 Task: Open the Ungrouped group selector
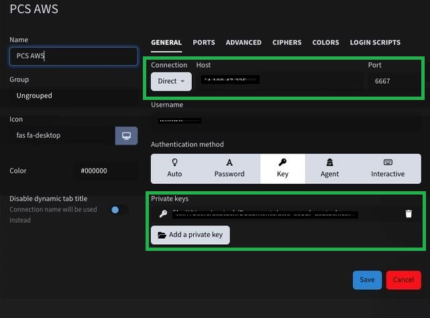pos(72,96)
